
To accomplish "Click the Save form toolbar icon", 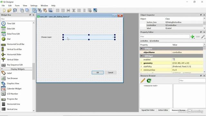I will [x=15, y=10].
